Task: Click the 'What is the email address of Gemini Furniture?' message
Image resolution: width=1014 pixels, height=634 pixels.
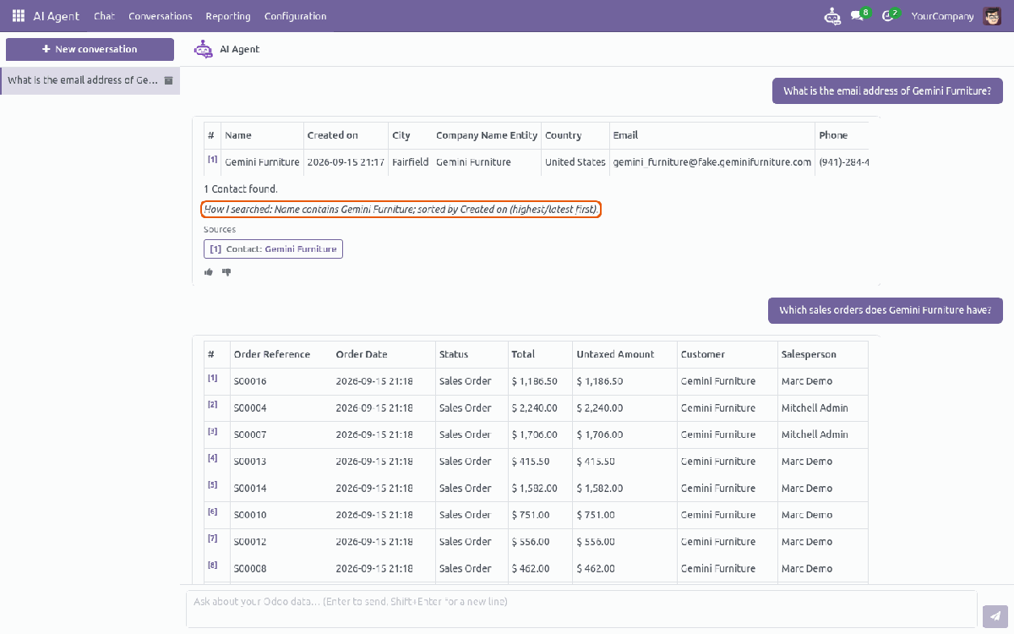Action: [887, 91]
